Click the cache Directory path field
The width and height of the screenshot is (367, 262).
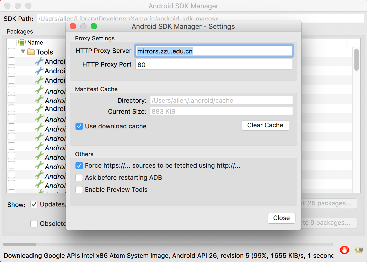(221, 100)
